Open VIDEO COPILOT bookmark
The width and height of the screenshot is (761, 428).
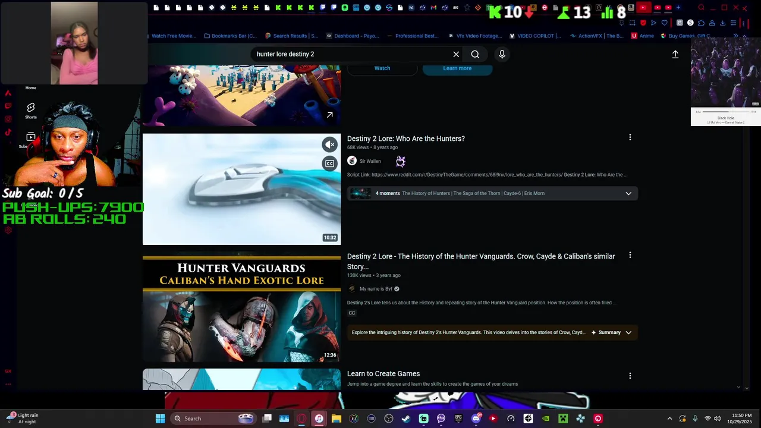(x=534, y=36)
